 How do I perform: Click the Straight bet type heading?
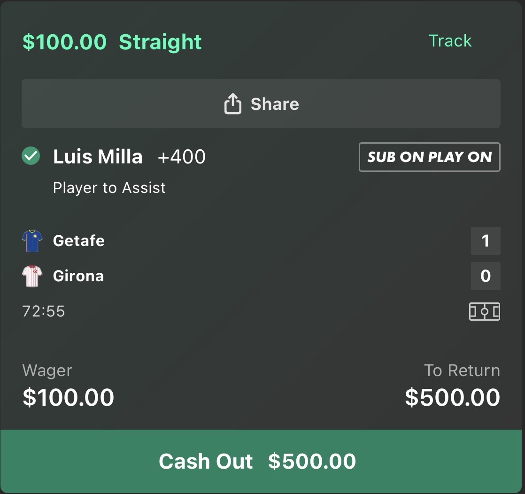pos(160,42)
